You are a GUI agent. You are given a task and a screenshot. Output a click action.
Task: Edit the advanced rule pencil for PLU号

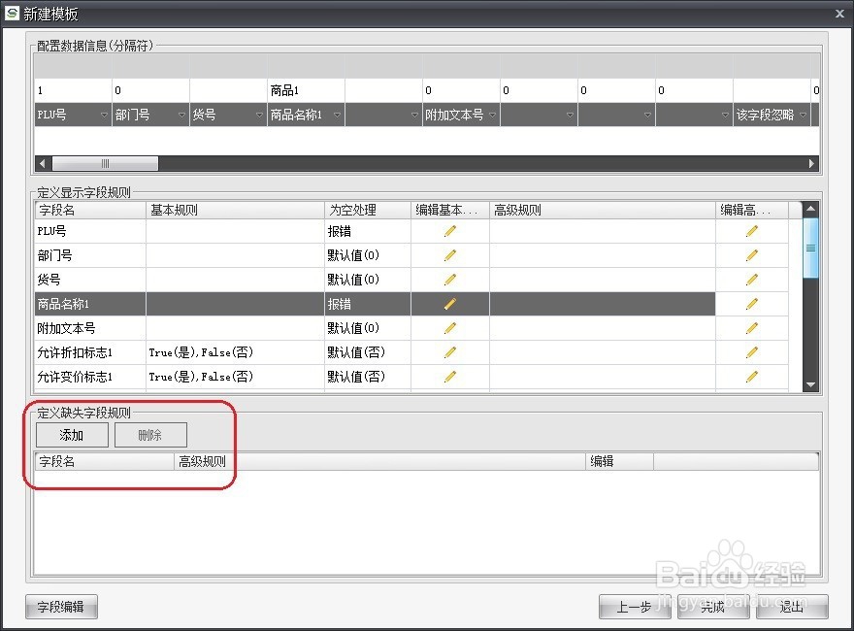(752, 231)
